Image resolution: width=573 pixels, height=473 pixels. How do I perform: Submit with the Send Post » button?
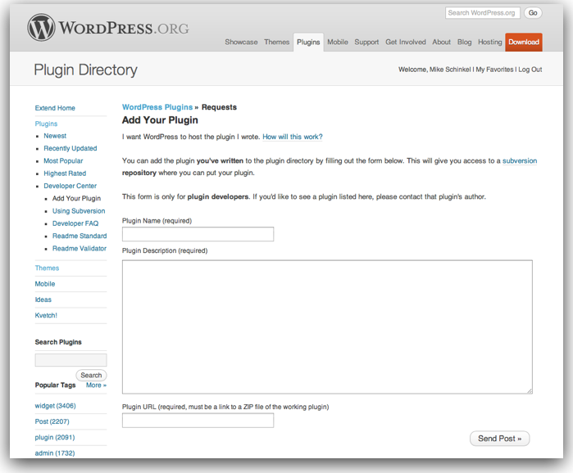point(499,439)
